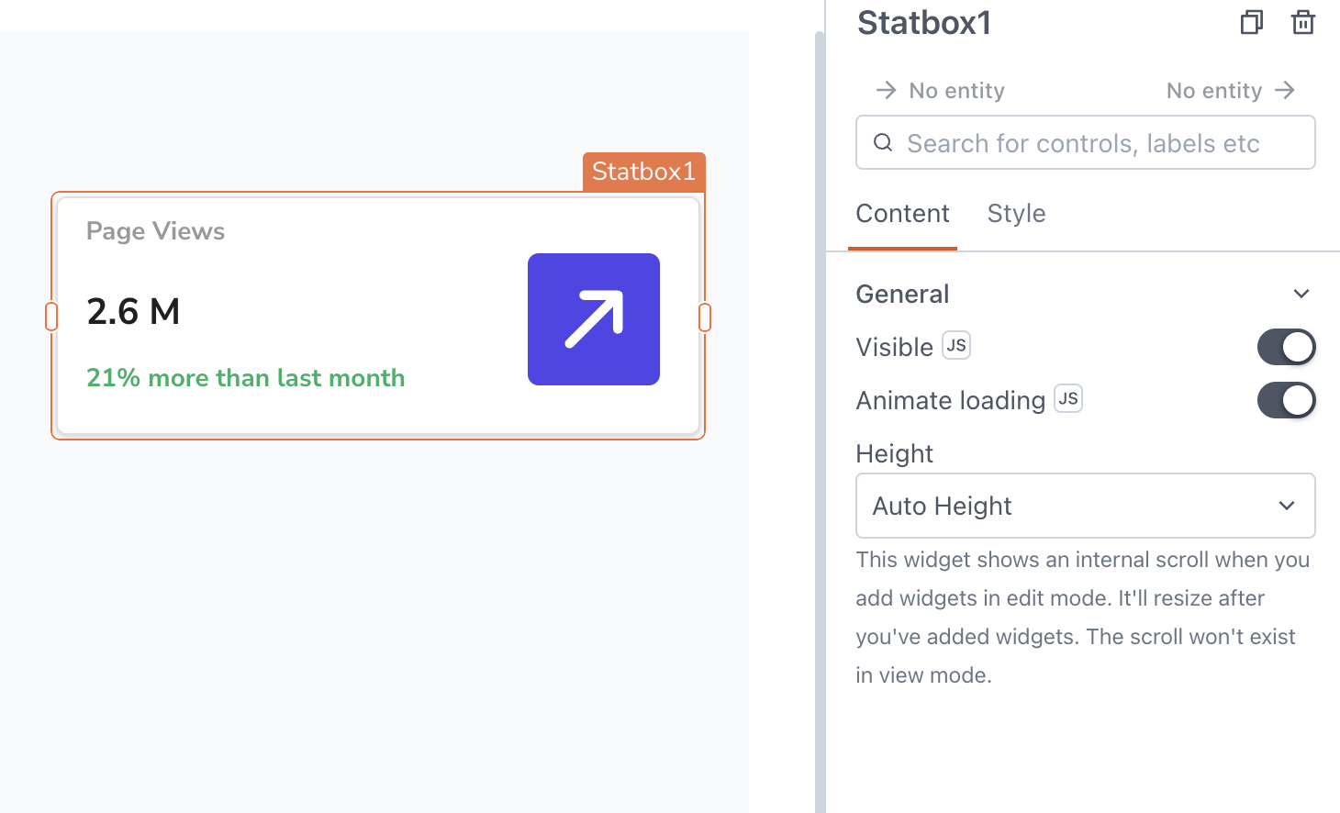This screenshot has width=1340, height=813.
Task: Click the search magnifier icon
Action: point(883,142)
